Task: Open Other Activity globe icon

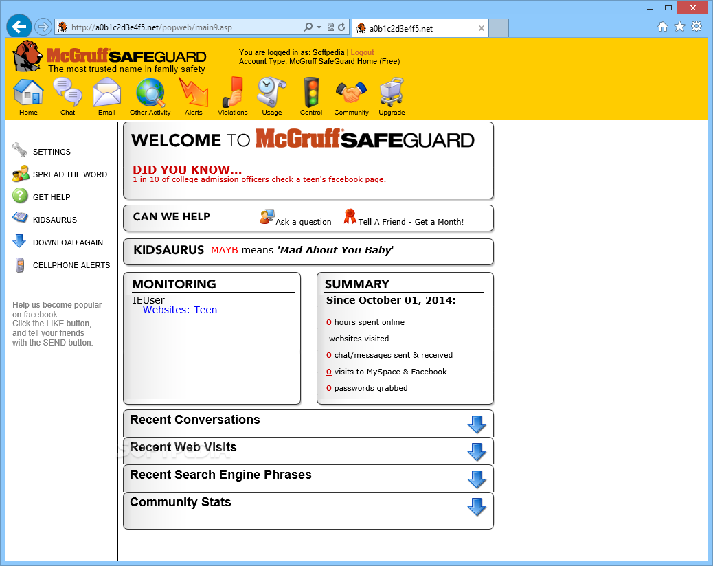Action: click(x=150, y=92)
